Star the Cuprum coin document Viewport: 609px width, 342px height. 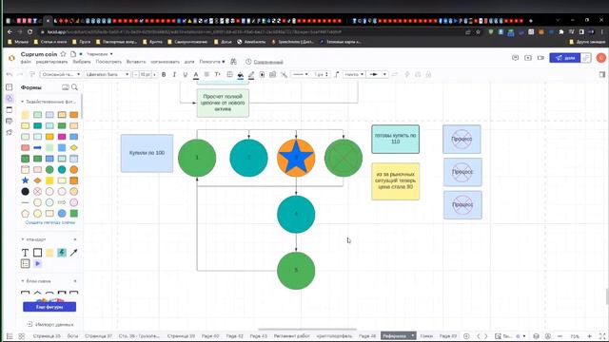click(x=64, y=54)
